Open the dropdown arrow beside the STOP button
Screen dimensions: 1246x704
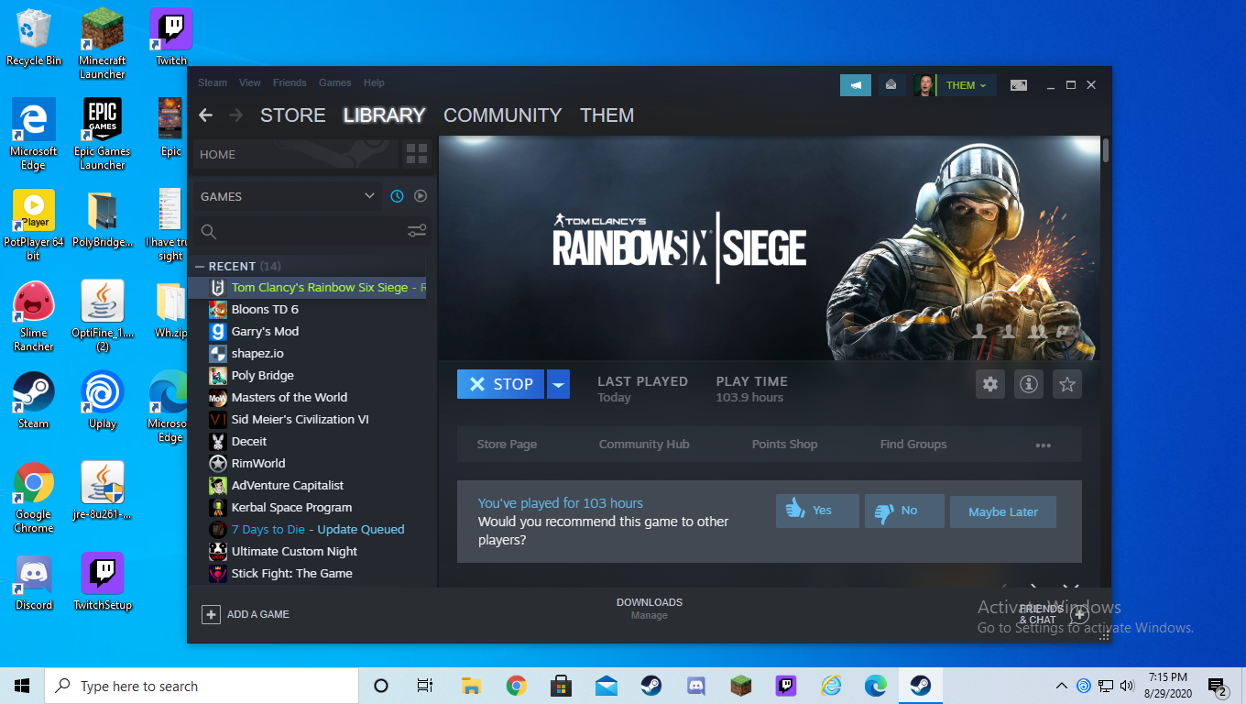tap(558, 384)
